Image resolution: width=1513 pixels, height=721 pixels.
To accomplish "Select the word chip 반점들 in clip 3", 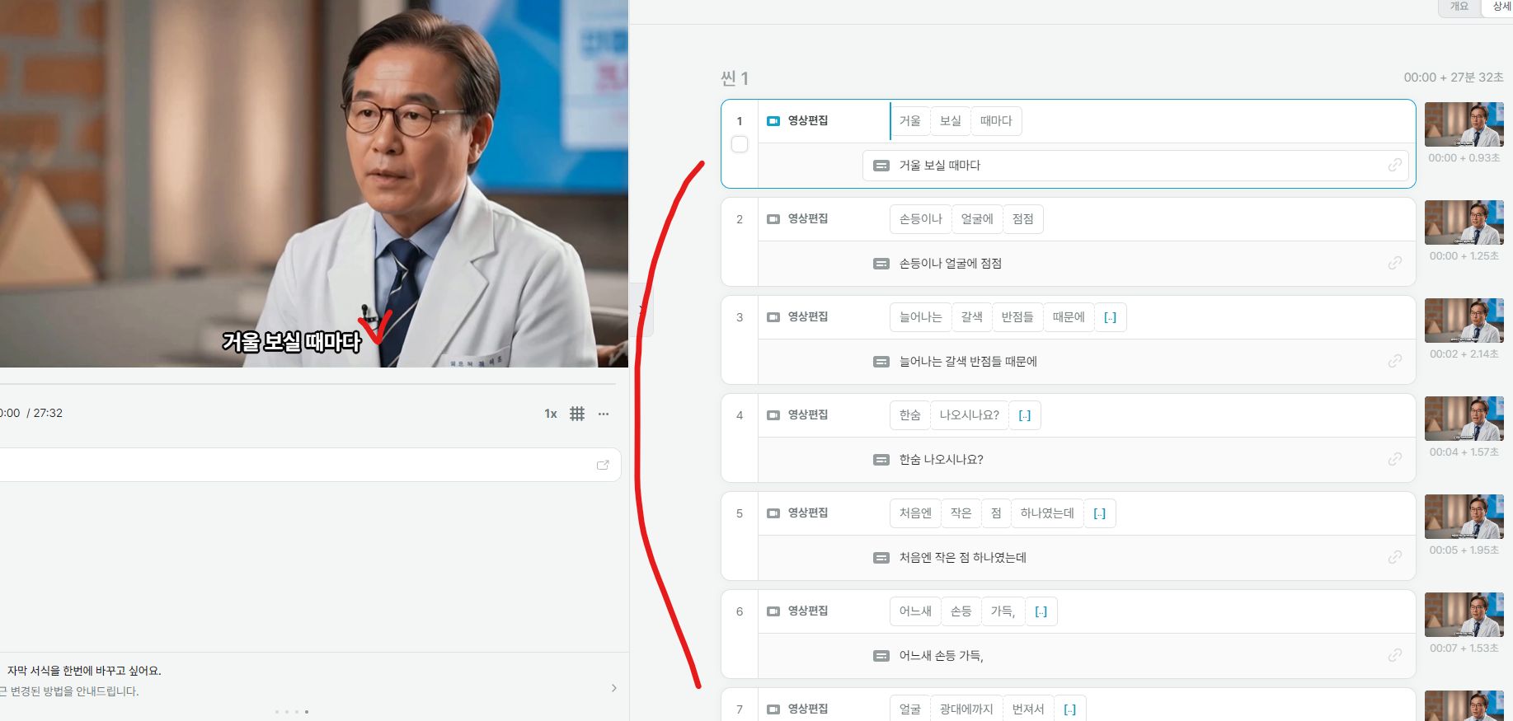I will tap(1017, 317).
